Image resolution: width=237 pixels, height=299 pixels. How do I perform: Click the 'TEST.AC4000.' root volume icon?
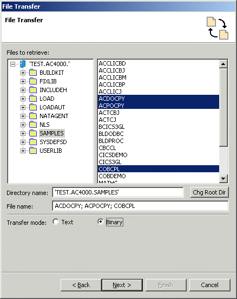click(x=23, y=64)
